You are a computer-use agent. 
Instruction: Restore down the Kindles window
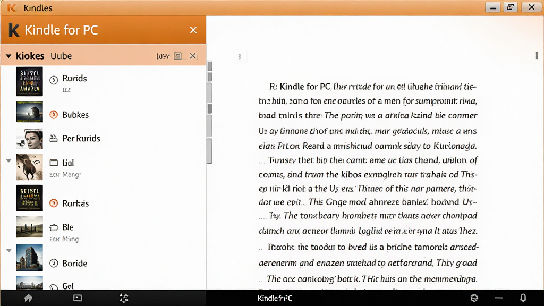[511, 7]
